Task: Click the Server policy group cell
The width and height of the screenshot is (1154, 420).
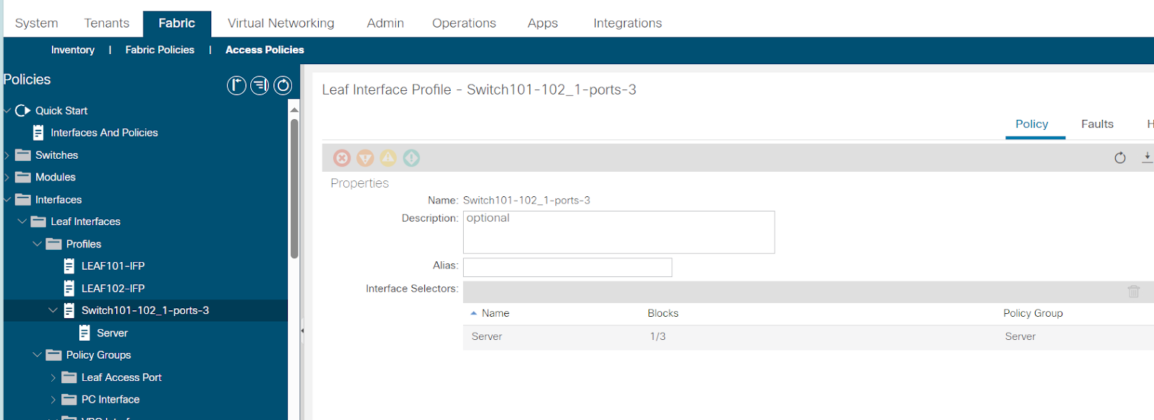Action: 1020,336
